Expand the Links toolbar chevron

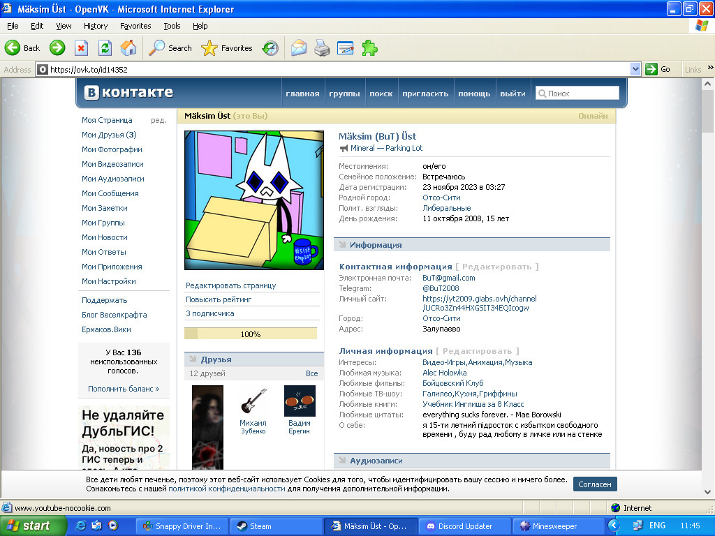(710, 68)
